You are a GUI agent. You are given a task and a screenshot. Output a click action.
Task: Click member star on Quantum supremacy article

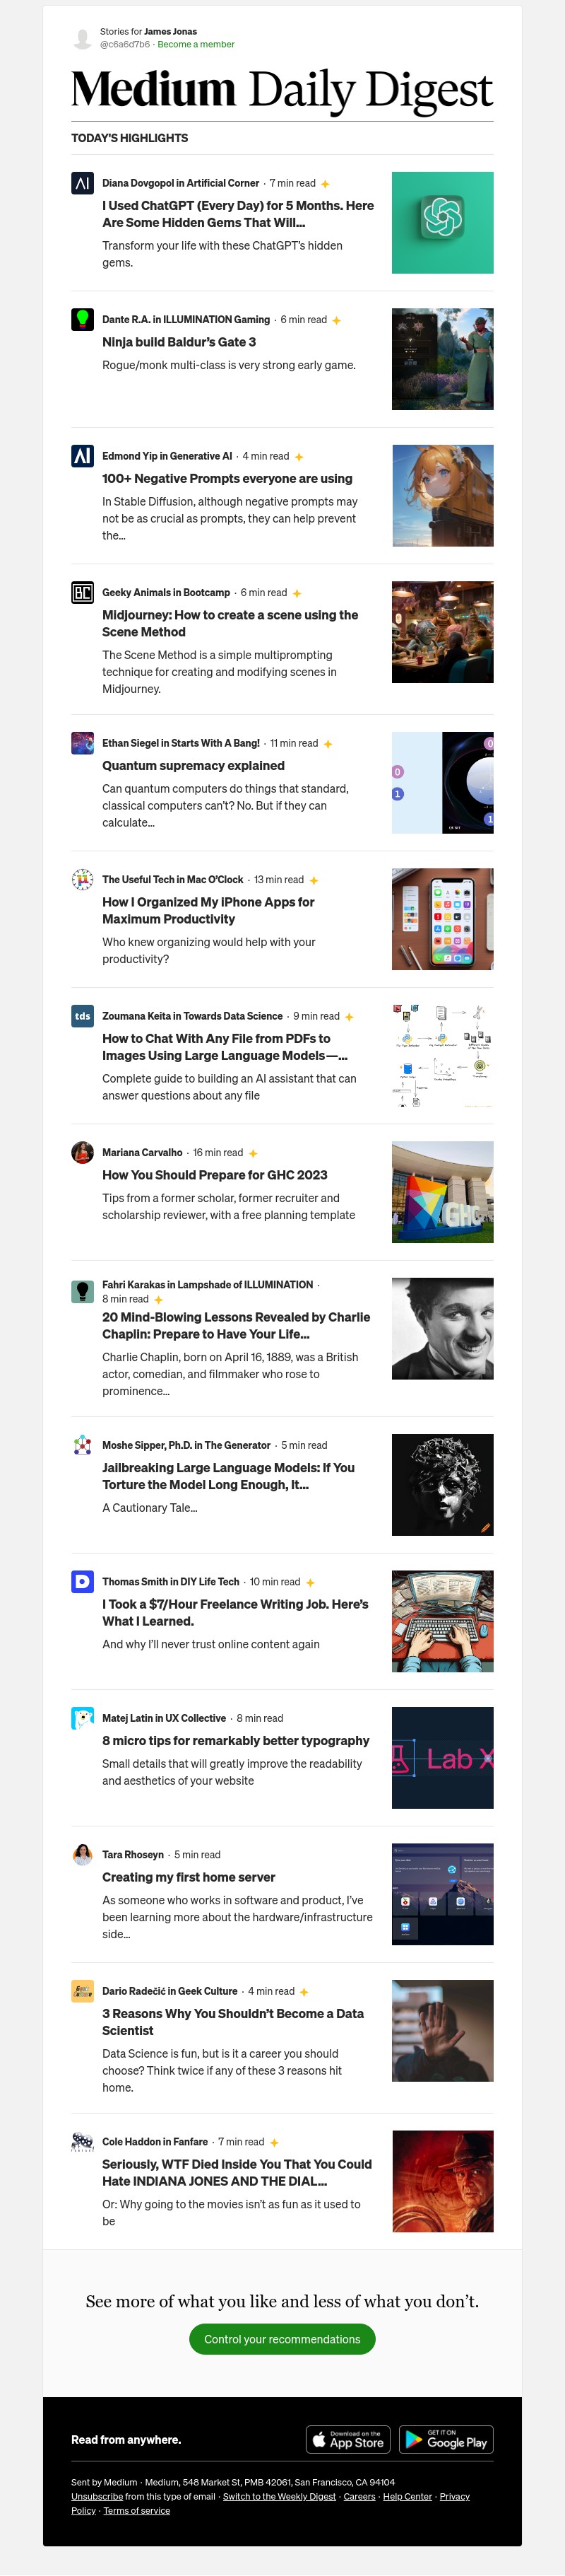(x=328, y=744)
